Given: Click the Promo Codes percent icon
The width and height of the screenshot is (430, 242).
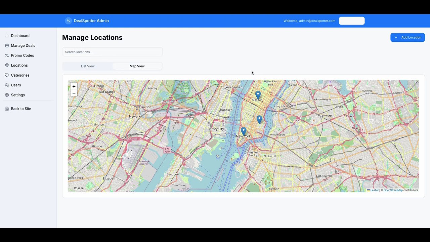Looking at the screenshot, I should (7, 55).
